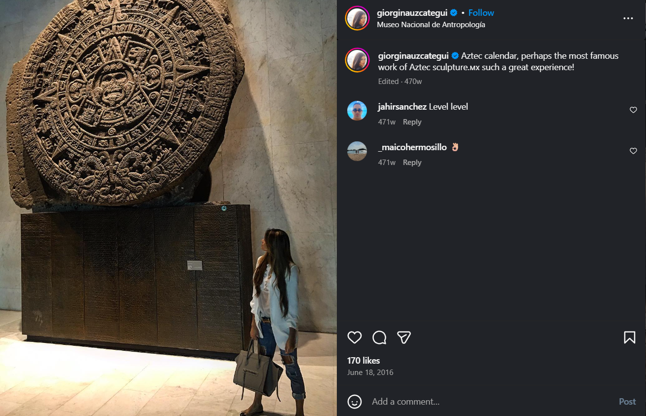Open the three-dot more options menu
The height and width of the screenshot is (416, 646).
tap(628, 18)
